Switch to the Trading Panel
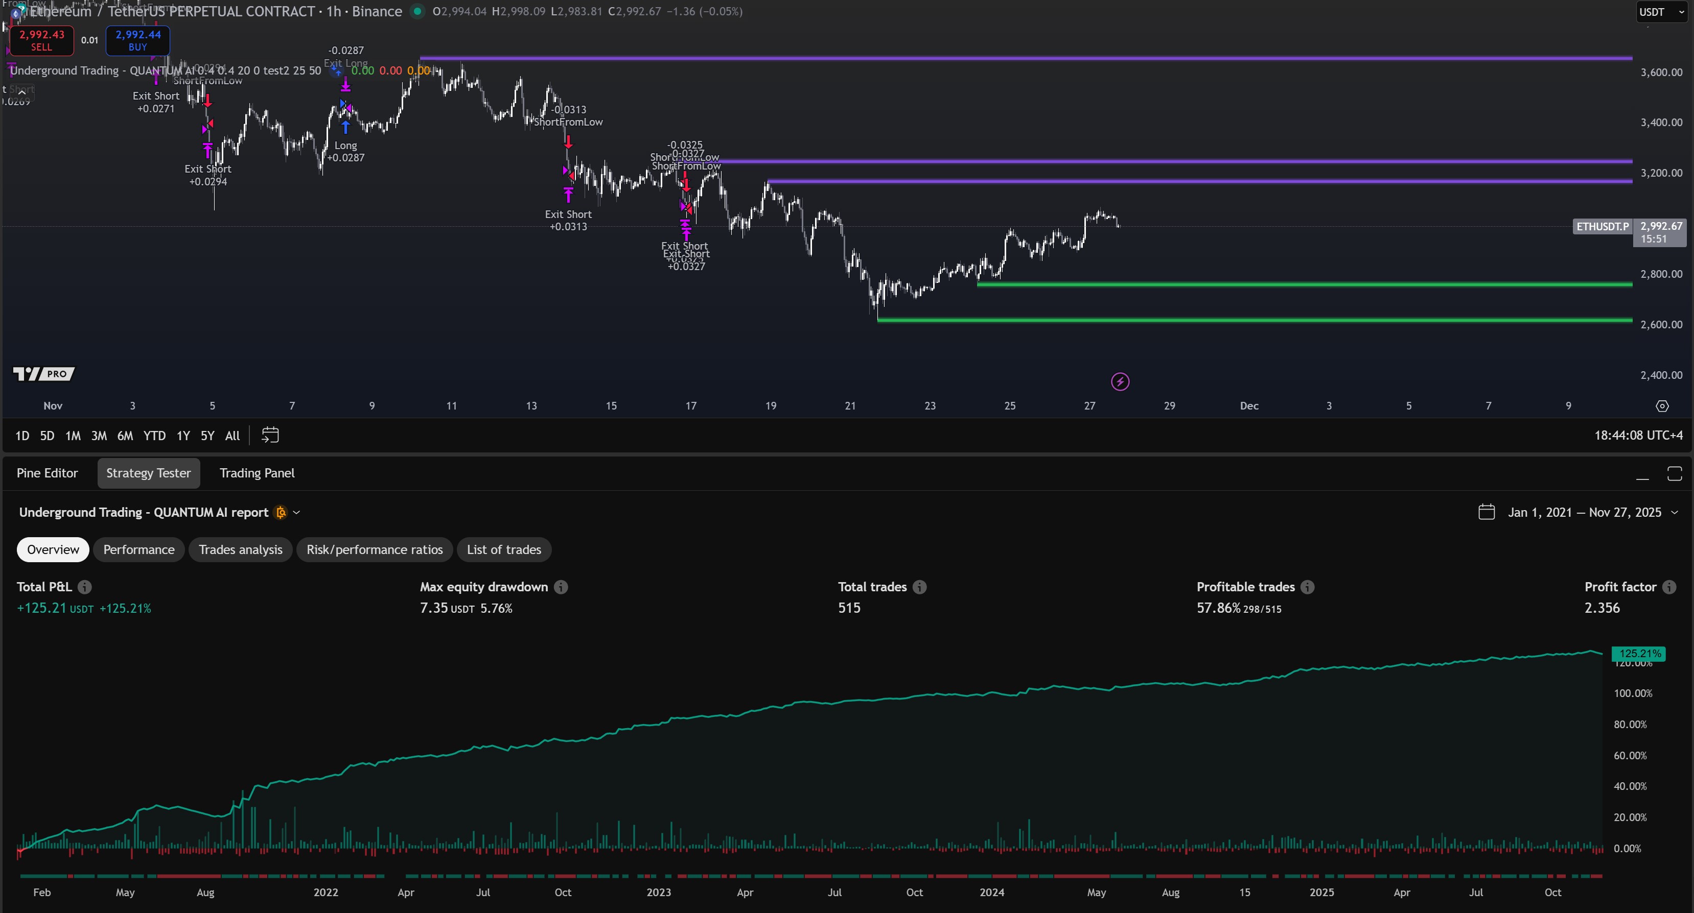 tap(257, 473)
